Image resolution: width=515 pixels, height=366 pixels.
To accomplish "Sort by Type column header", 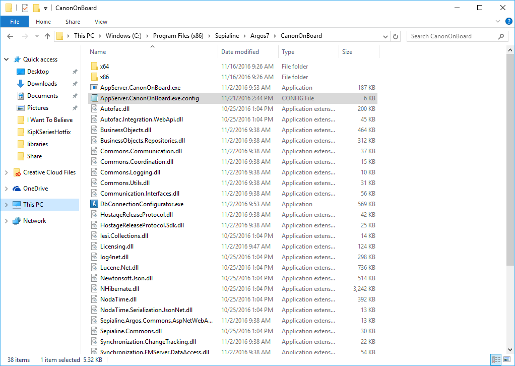I will 288,52.
